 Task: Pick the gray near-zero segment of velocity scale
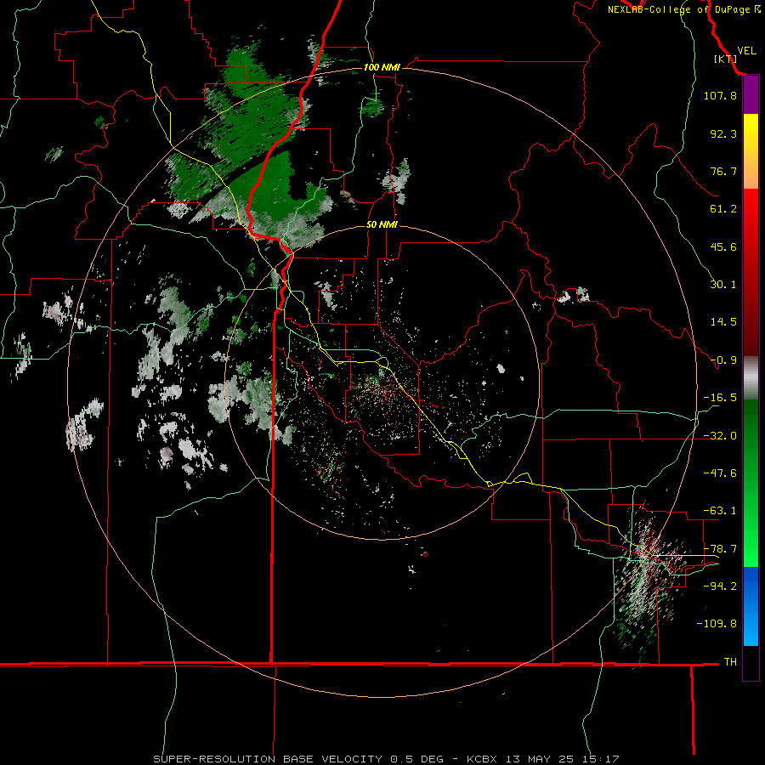(x=751, y=378)
